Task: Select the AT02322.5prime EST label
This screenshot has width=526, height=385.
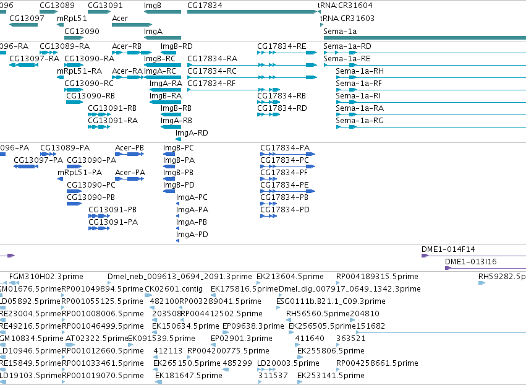Action: point(96,339)
